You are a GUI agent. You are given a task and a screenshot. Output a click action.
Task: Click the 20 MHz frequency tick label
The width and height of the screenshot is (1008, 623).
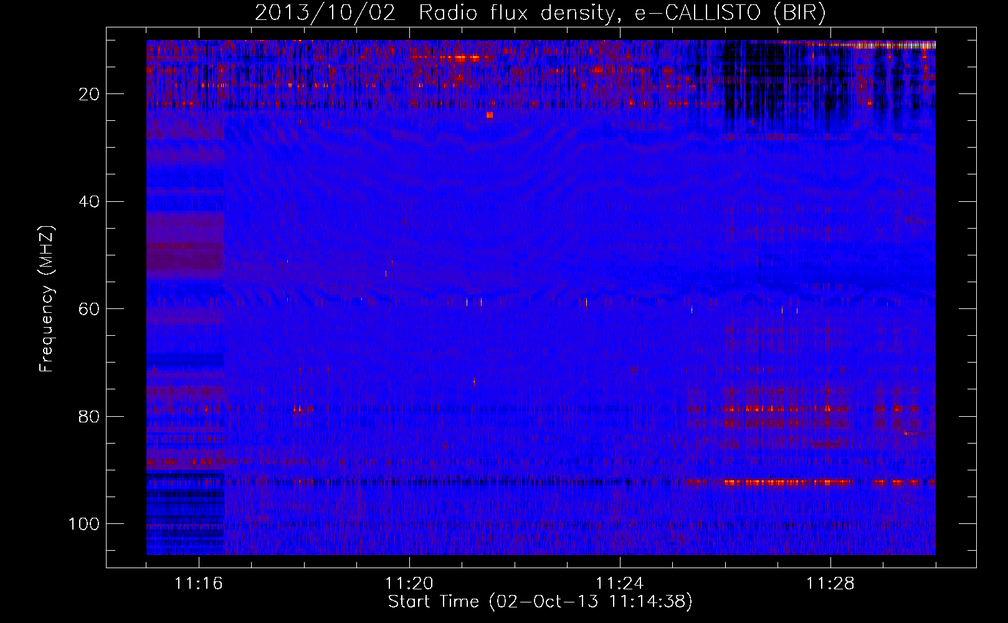[x=89, y=94]
